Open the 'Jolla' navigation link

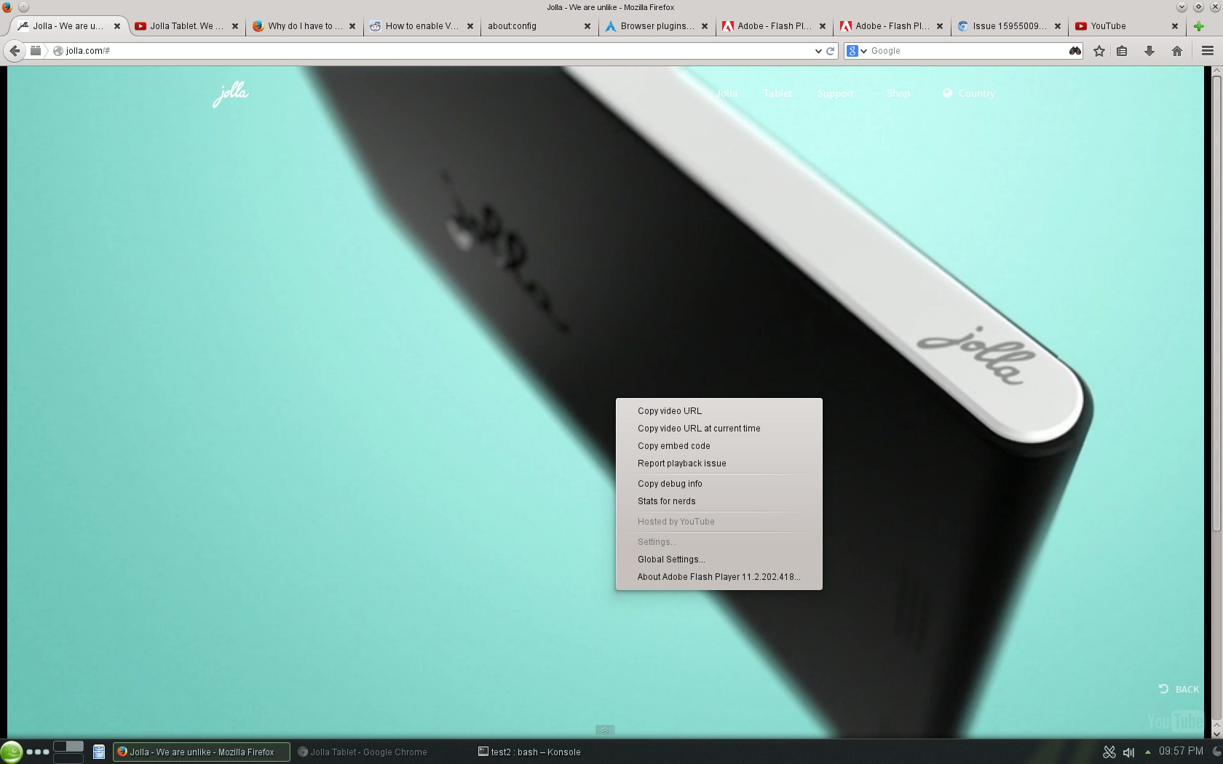(x=727, y=94)
